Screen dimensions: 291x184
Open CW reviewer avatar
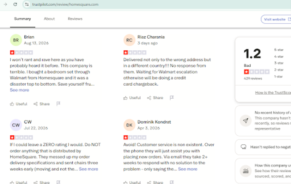16,125
